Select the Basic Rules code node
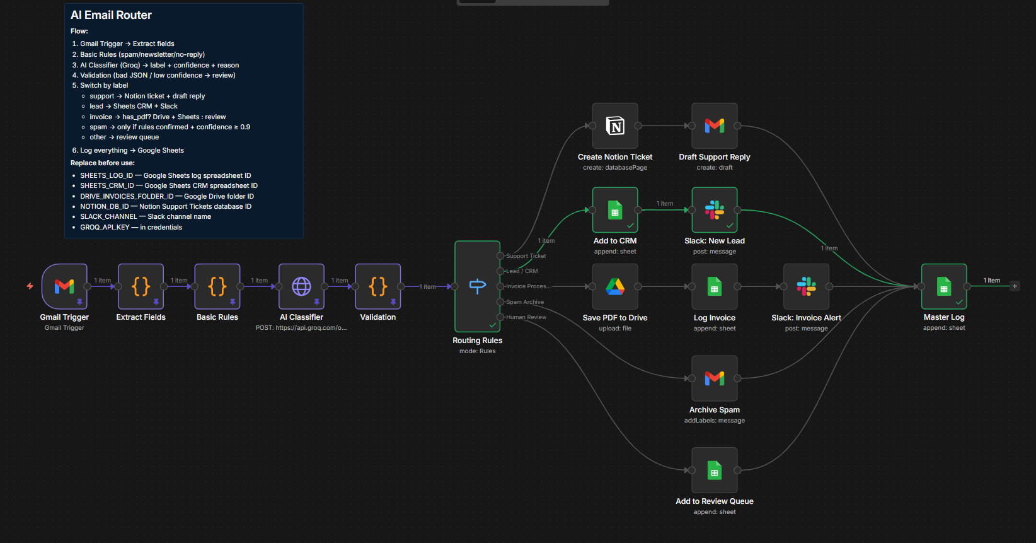Screen dimensions: 1036x543 [x=217, y=286]
